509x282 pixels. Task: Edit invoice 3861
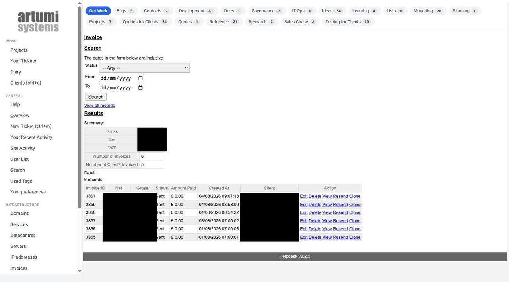[x=304, y=196]
